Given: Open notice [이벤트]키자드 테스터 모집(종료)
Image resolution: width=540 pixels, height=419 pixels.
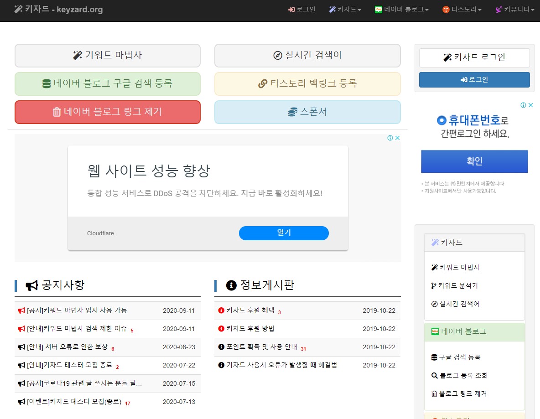Looking at the screenshot, I should (x=74, y=401).
